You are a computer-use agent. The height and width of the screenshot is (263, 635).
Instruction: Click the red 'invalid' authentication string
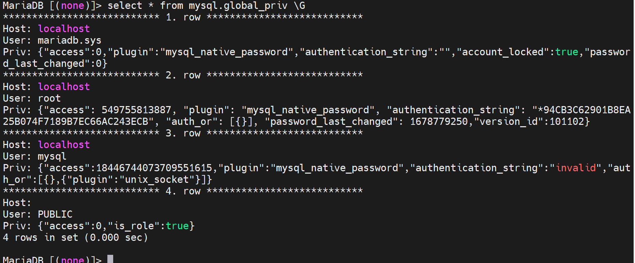(x=576, y=168)
